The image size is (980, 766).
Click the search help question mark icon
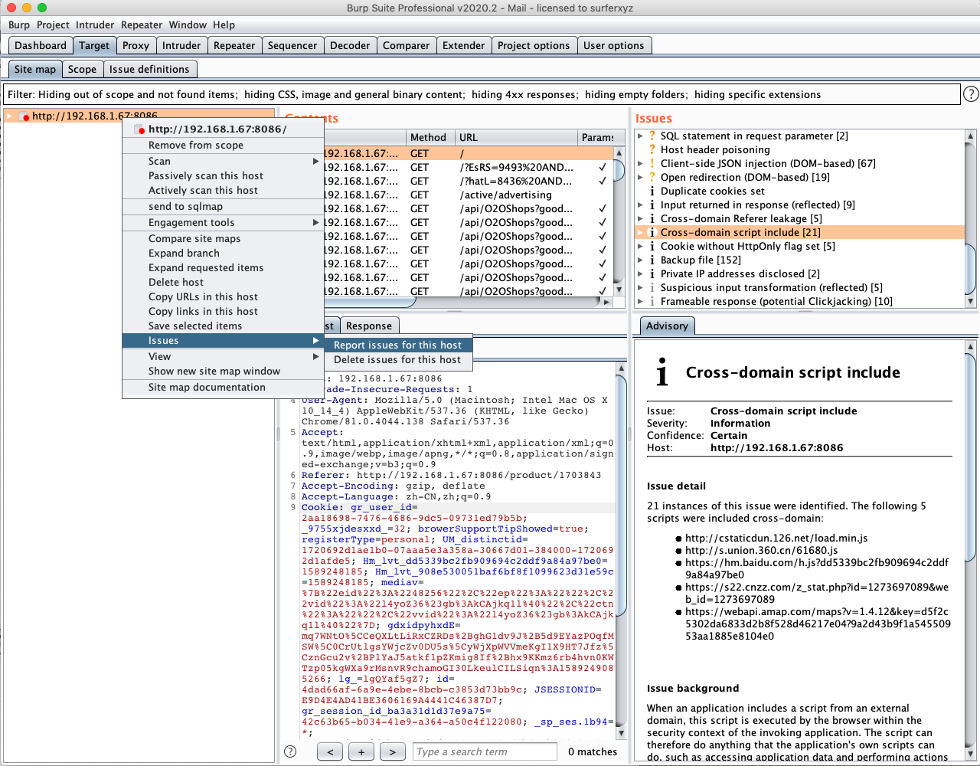[x=290, y=751]
